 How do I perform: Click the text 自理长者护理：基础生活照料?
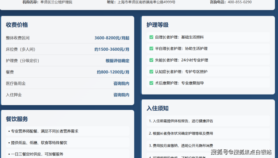click(x=179, y=37)
